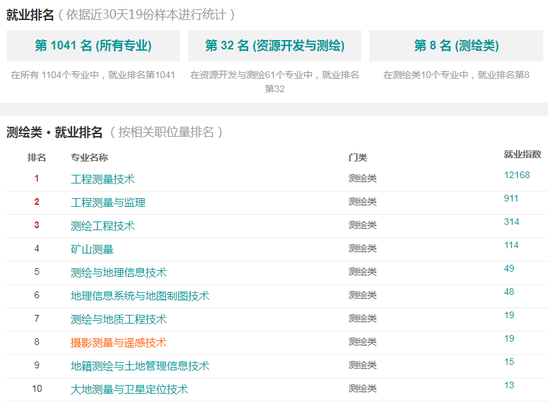
Task: Open the highlighted 摄影测量与遥感技术 link
Action: point(119,342)
